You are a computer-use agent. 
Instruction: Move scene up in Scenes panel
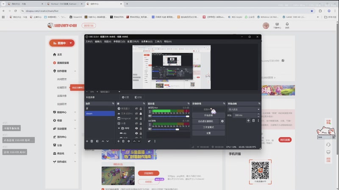(103, 141)
